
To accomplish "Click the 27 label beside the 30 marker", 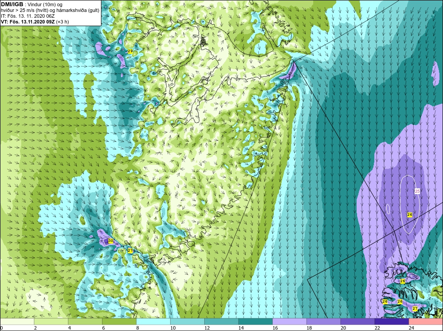I will click(x=130, y=250).
